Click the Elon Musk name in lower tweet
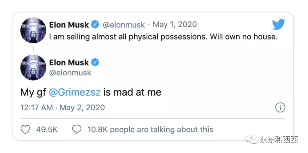 tap(69, 62)
